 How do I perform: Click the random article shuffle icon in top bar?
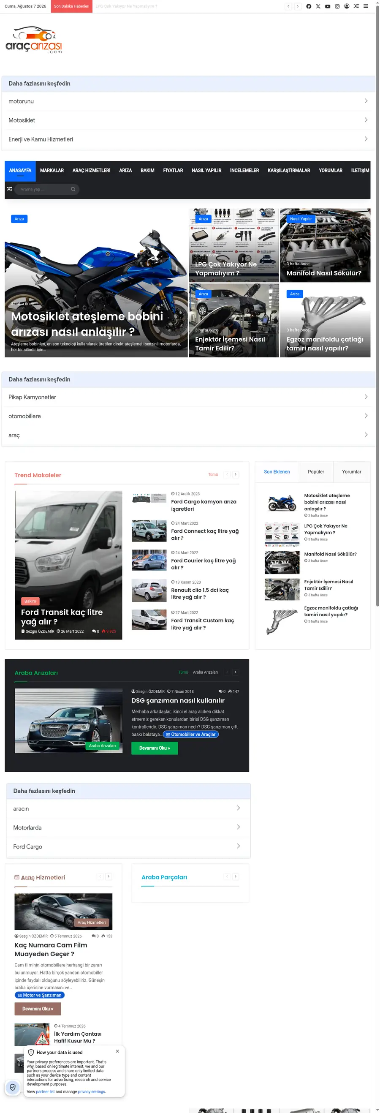pos(356,6)
